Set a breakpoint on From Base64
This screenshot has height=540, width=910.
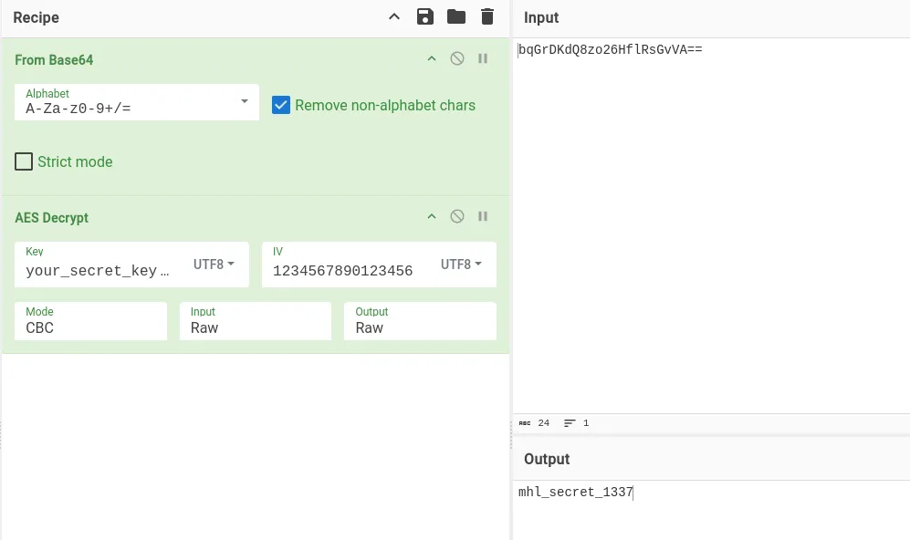(x=483, y=58)
